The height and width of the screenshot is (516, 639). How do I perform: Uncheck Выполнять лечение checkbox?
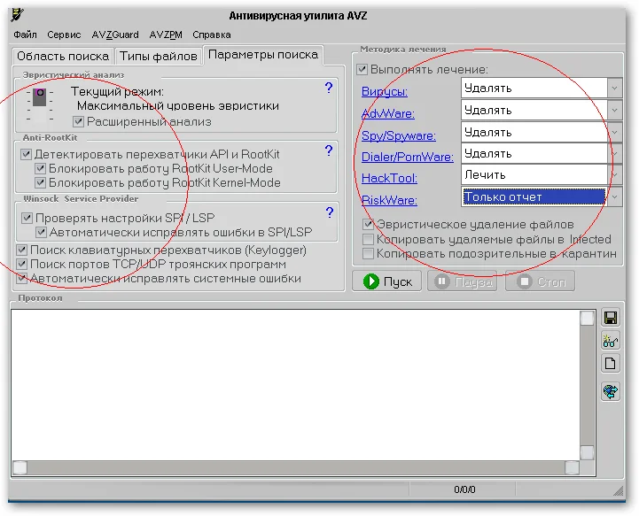[362, 69]
